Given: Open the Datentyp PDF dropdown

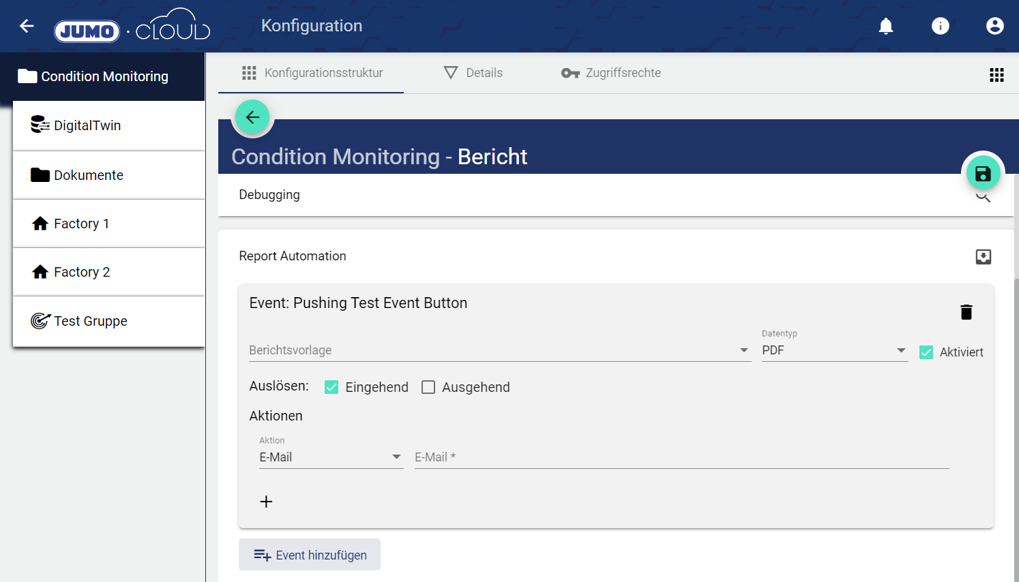Looking at the screenshot, I should click(833, 350).
